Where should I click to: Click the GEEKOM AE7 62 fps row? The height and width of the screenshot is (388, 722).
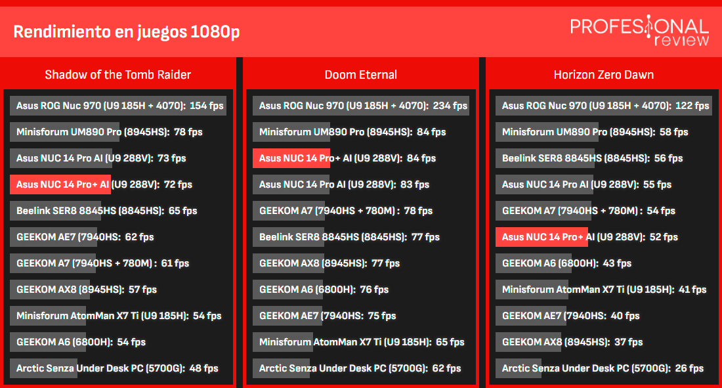pyautogui.click(x=118, y=237)
